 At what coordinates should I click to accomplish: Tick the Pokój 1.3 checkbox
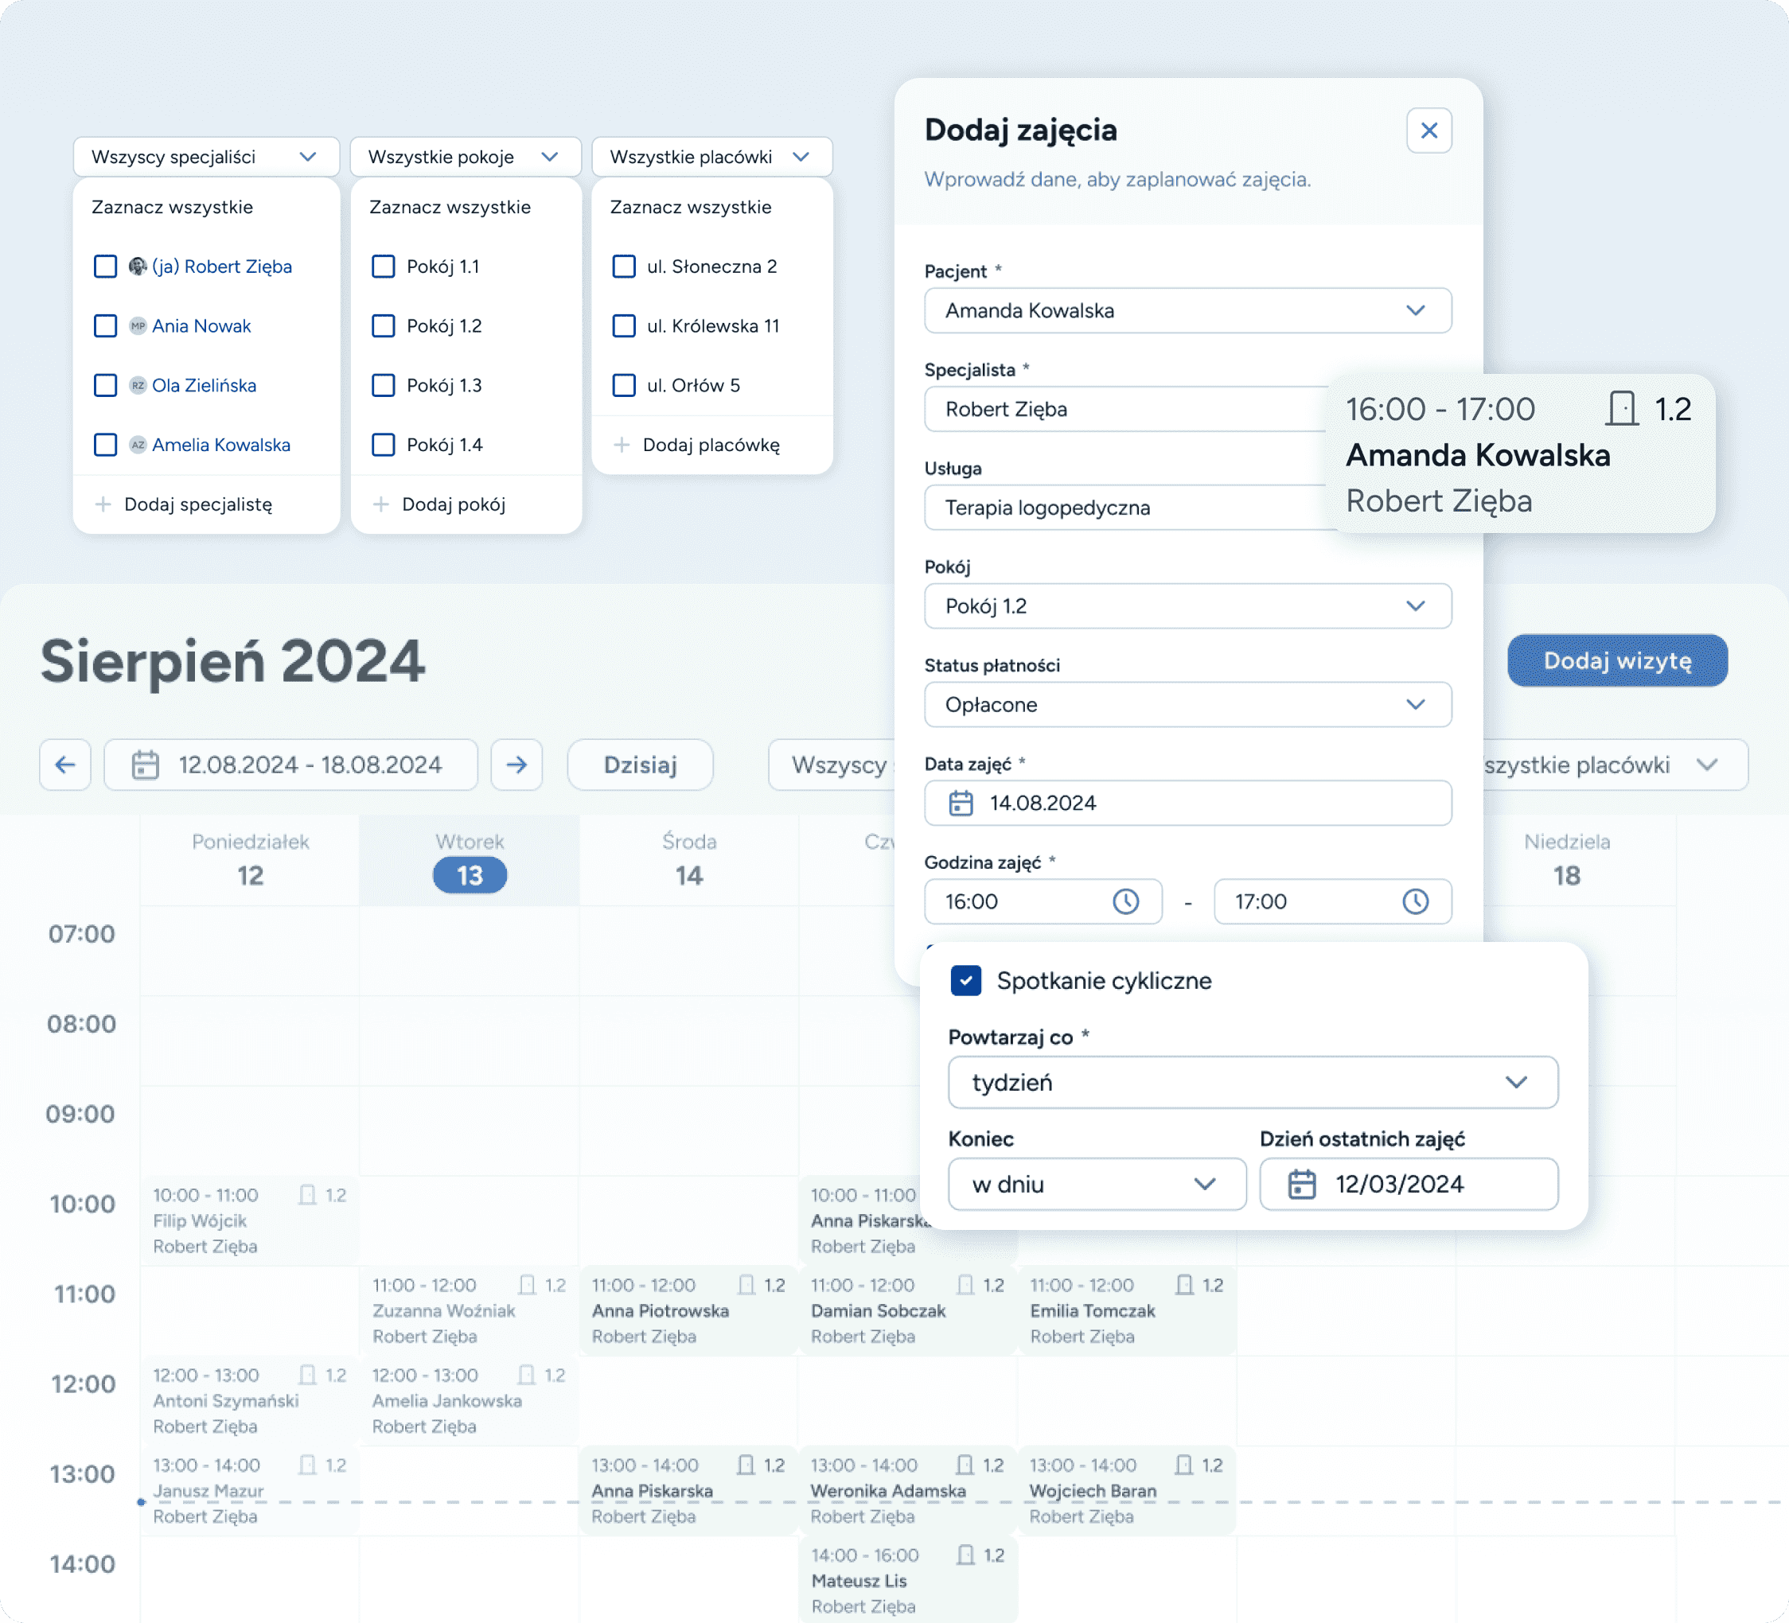pyautogui.click(x=384, y=385)
